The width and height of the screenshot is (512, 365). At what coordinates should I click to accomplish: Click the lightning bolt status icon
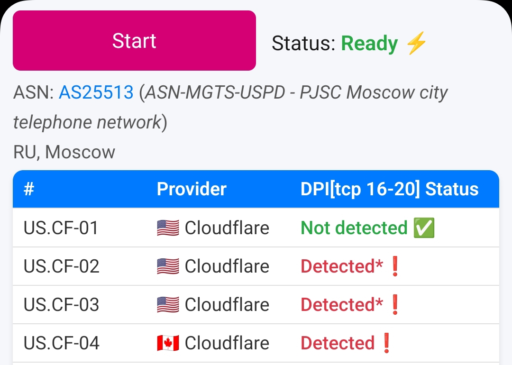[416, 44]
